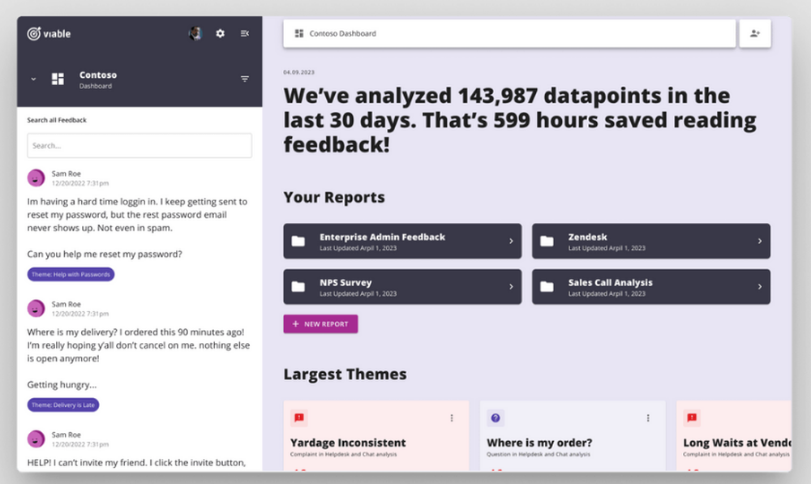The height and width of the screenshot is (484, 811).
Task: Click the Theme: Help with Passwords tag
Action: tap(71, 274)
